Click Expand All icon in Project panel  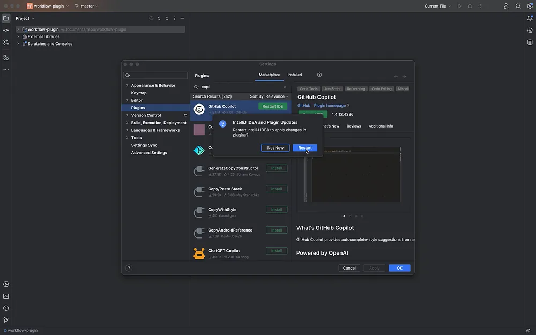tap(159, 18)
